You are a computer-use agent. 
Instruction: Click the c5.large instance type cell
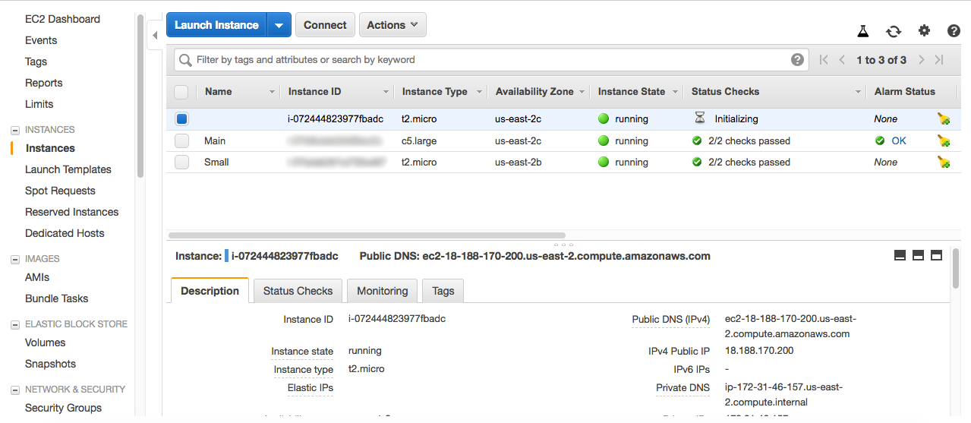[x=419, y=140]
